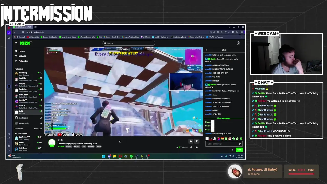Screen dimensions: 327x184
Task: Click the chill tag
Action: coord(84,146)
